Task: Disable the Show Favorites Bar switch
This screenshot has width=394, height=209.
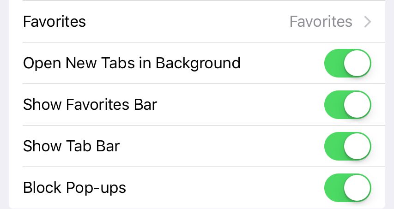Action: (x=348, y=105)
